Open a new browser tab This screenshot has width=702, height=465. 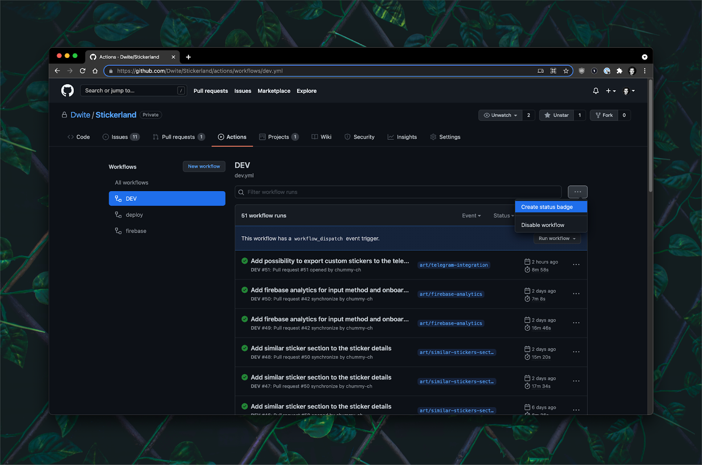click(x=188, y=57)
